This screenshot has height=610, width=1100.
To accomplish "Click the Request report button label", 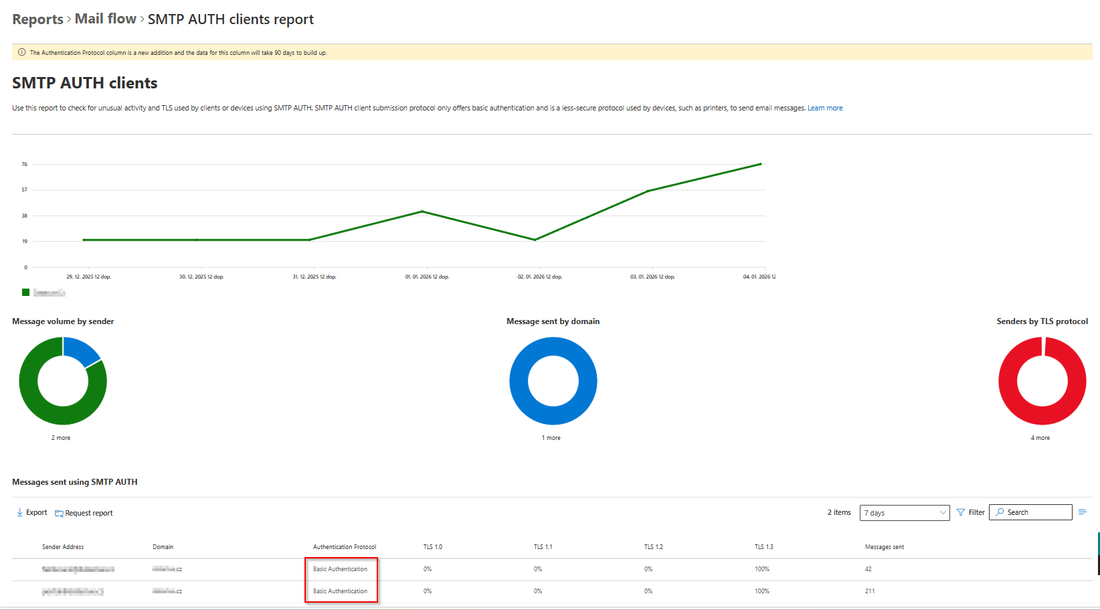I will (89, 514).
